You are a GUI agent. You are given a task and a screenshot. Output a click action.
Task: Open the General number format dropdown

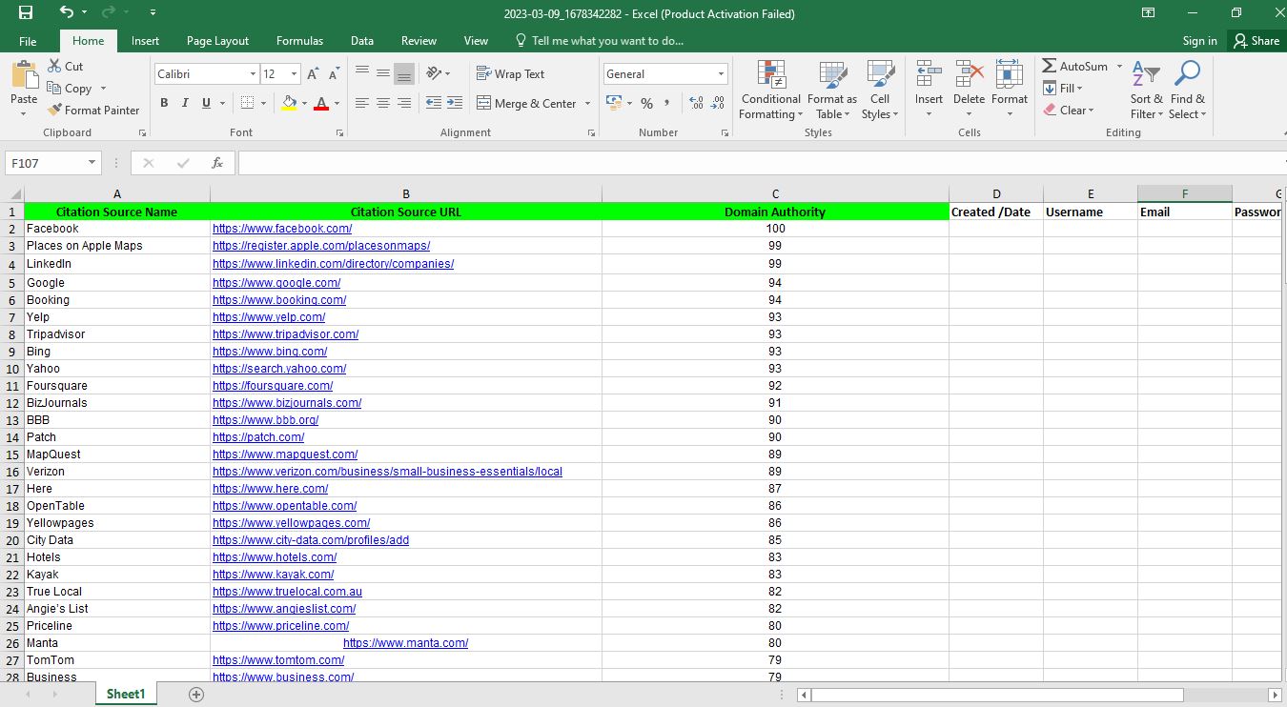[x=721, y=74]
